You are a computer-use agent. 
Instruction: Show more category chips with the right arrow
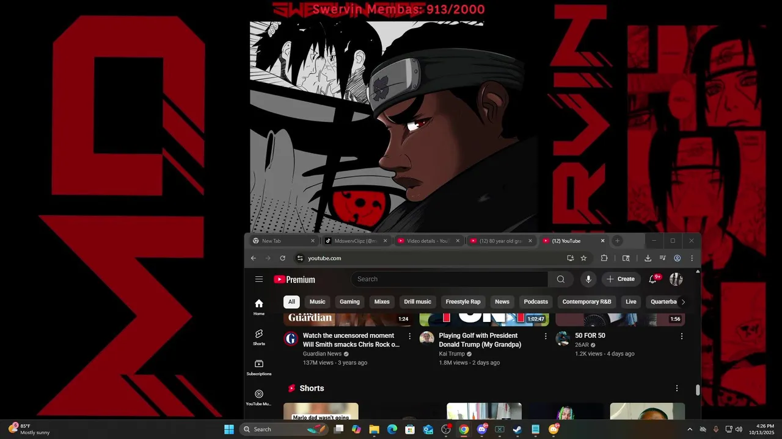(683, 302)
